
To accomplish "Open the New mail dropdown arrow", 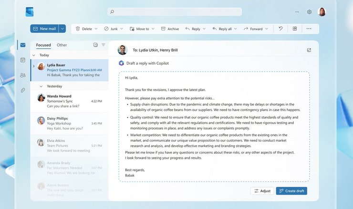I will pos(62,29).
